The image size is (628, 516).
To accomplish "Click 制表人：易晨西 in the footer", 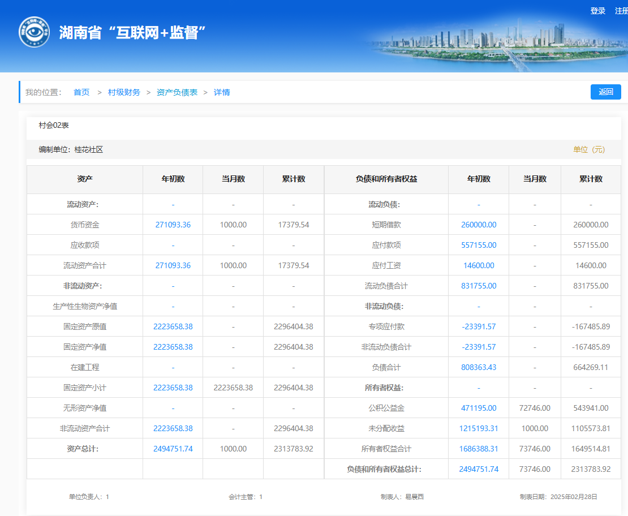I will pyautogui.click(x=402, y=497).
